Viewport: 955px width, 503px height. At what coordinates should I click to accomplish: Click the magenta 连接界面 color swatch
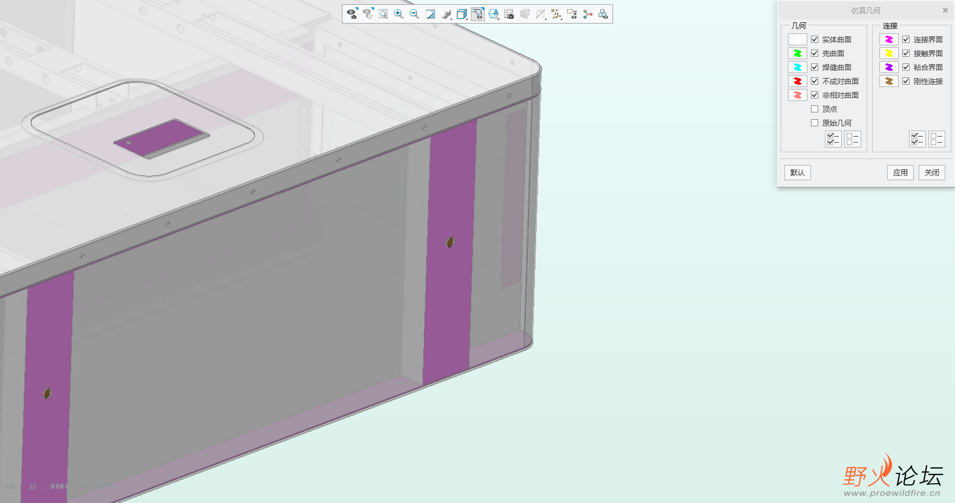pyautogui.click(x=888, y=39)
